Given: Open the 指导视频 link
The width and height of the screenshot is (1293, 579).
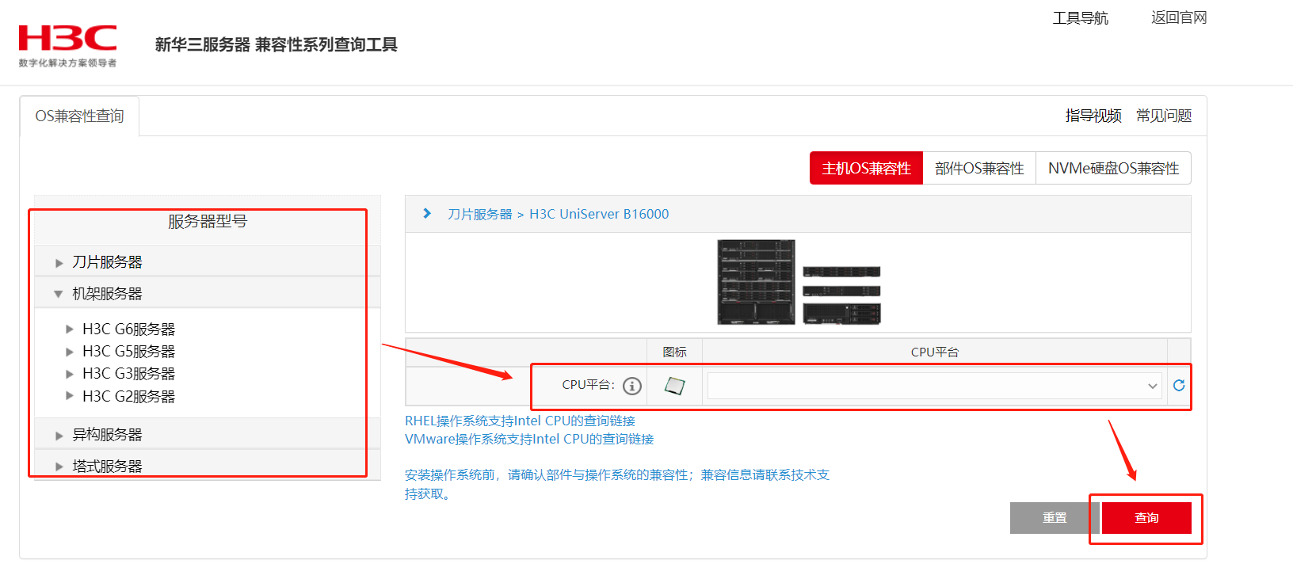Looking at the screenshot, I should 1093,116.
